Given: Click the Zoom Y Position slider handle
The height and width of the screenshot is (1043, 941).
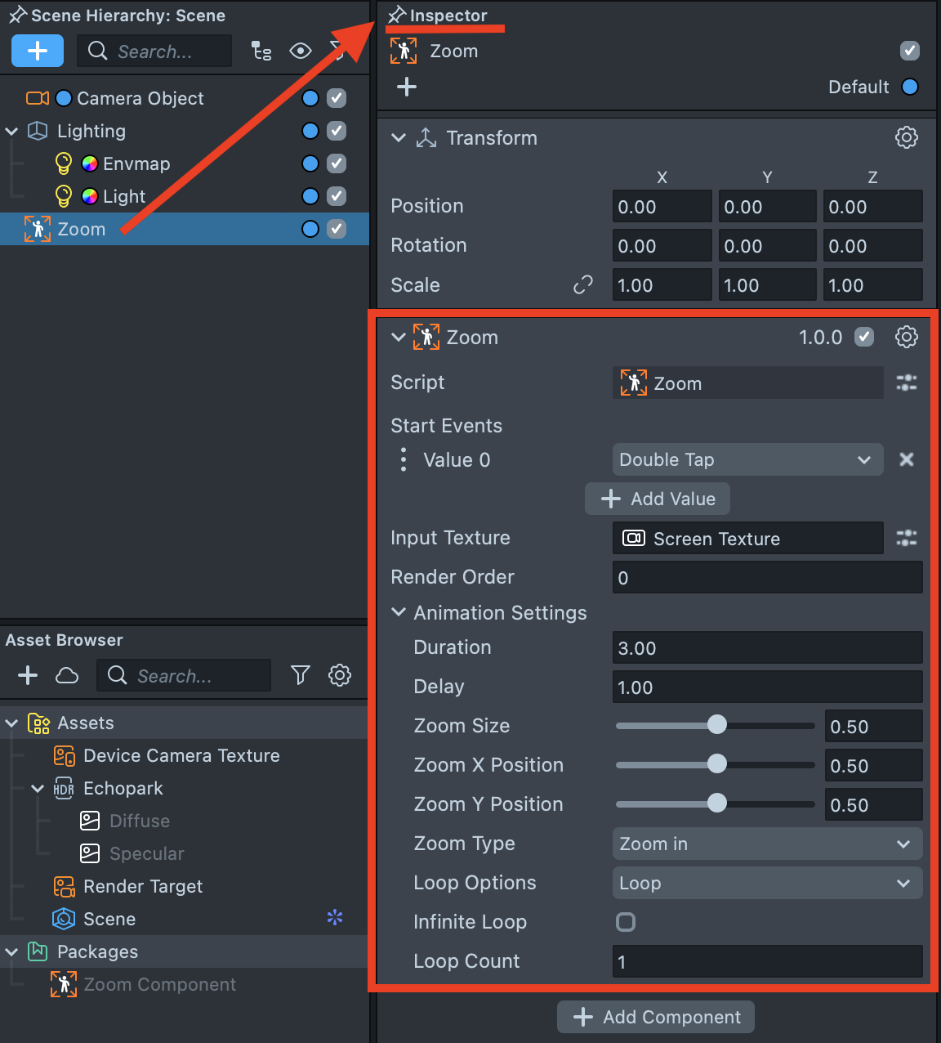Looking at the screenshot, I should [x=716, y=804].
